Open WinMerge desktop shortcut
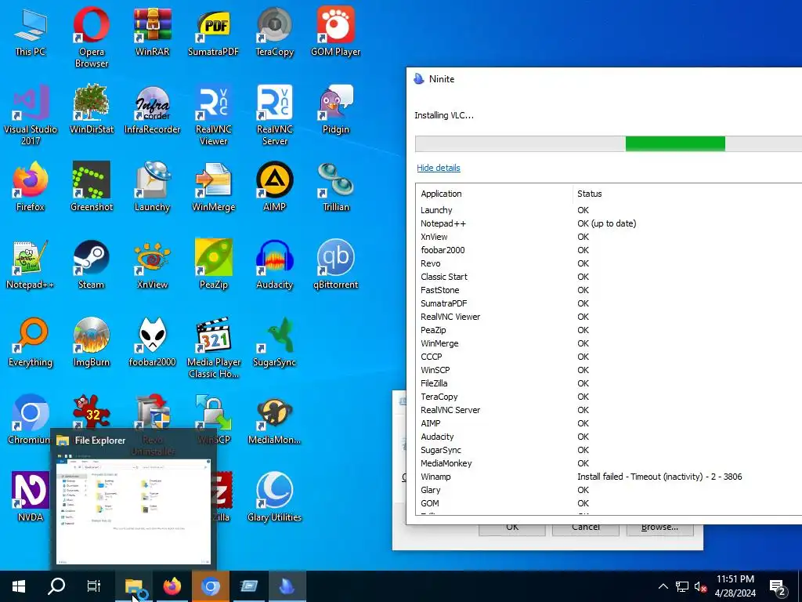Image resolution: width=802 pixels, height=602 pixels. (213, 187)
